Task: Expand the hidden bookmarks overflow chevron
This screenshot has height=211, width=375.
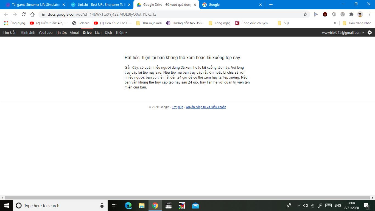Action: [335, 23]
